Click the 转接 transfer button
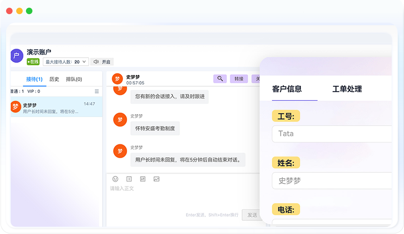 (x=239, y=79)
